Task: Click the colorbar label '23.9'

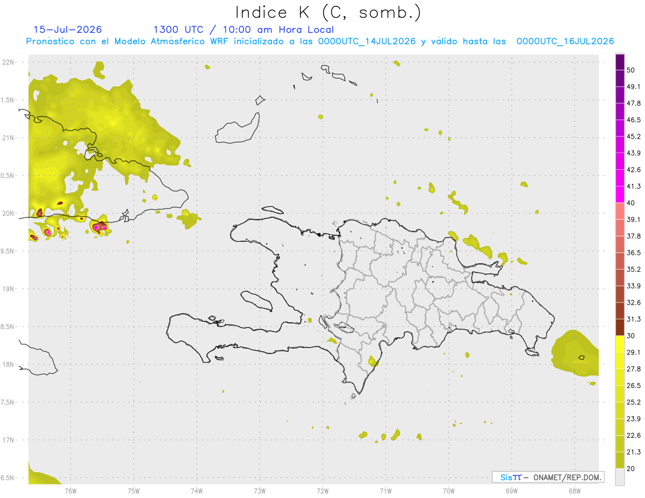Action: click(x=634, y=418)
